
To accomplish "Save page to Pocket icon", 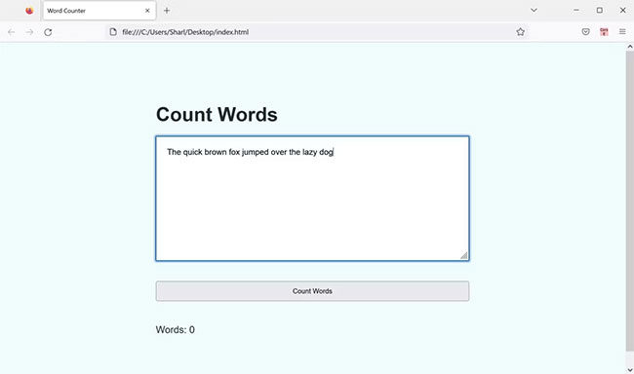I will point(585,32).
